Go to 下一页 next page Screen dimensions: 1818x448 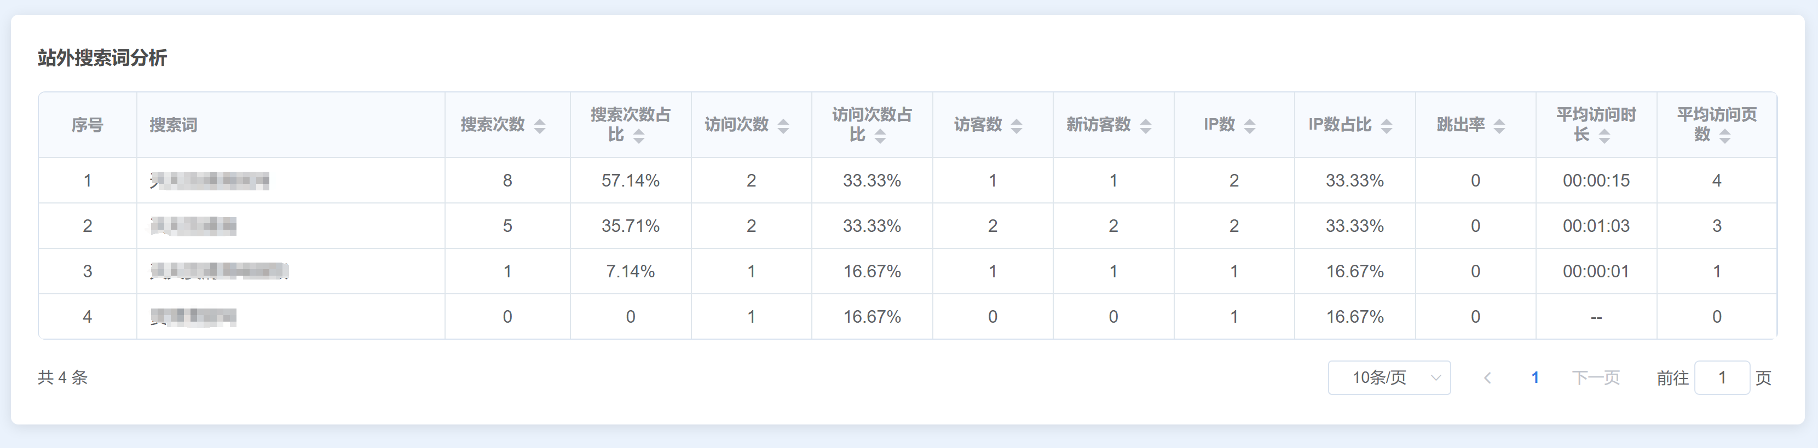click(1596, 377)
